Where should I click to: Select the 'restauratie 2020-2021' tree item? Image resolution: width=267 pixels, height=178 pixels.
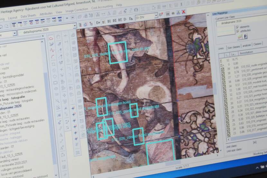tap(14, 164)
